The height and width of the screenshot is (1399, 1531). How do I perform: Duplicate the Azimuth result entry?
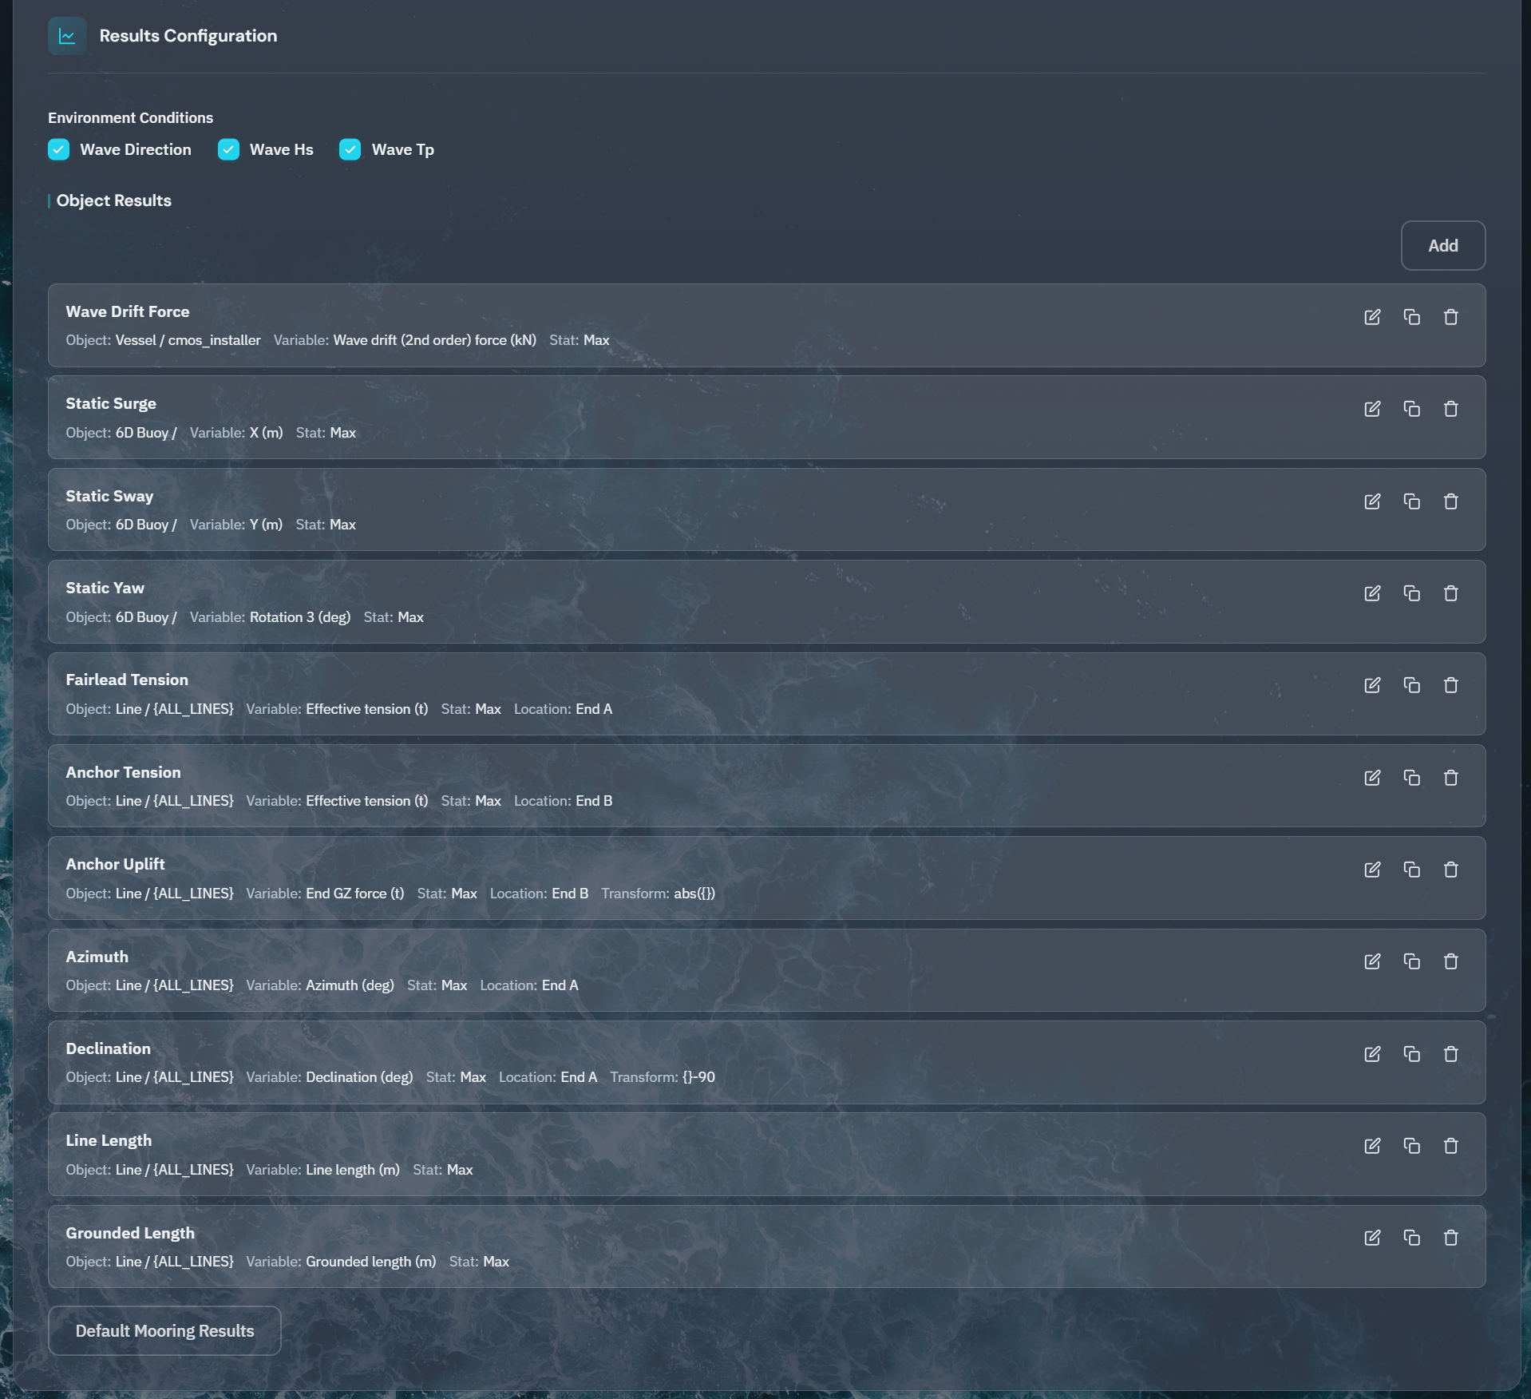click(1411, 961)
